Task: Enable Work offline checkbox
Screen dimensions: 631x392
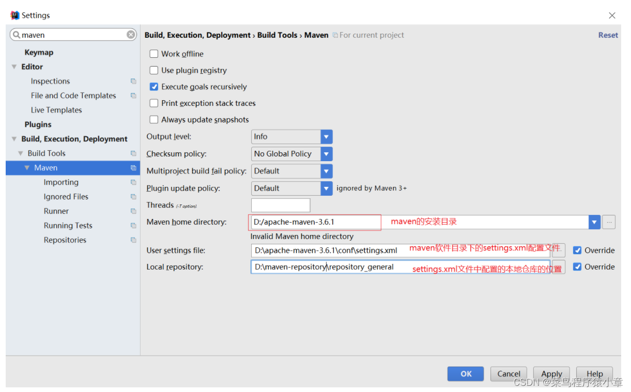Action: pos(153,54)
